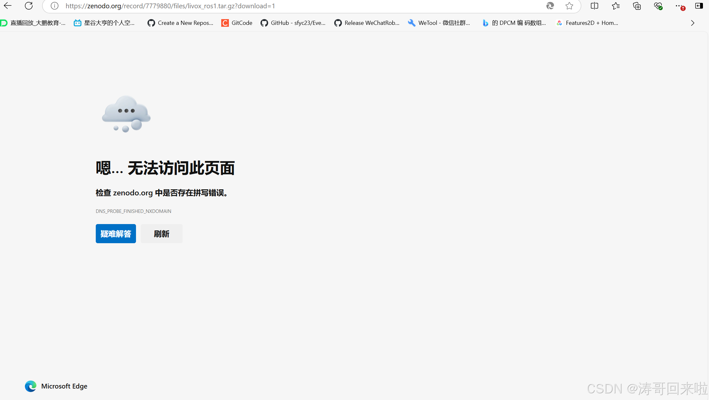Screen dimensions: 709x400
Task: Reload the page with the refresh icon
Action: [x=29, y=6]
